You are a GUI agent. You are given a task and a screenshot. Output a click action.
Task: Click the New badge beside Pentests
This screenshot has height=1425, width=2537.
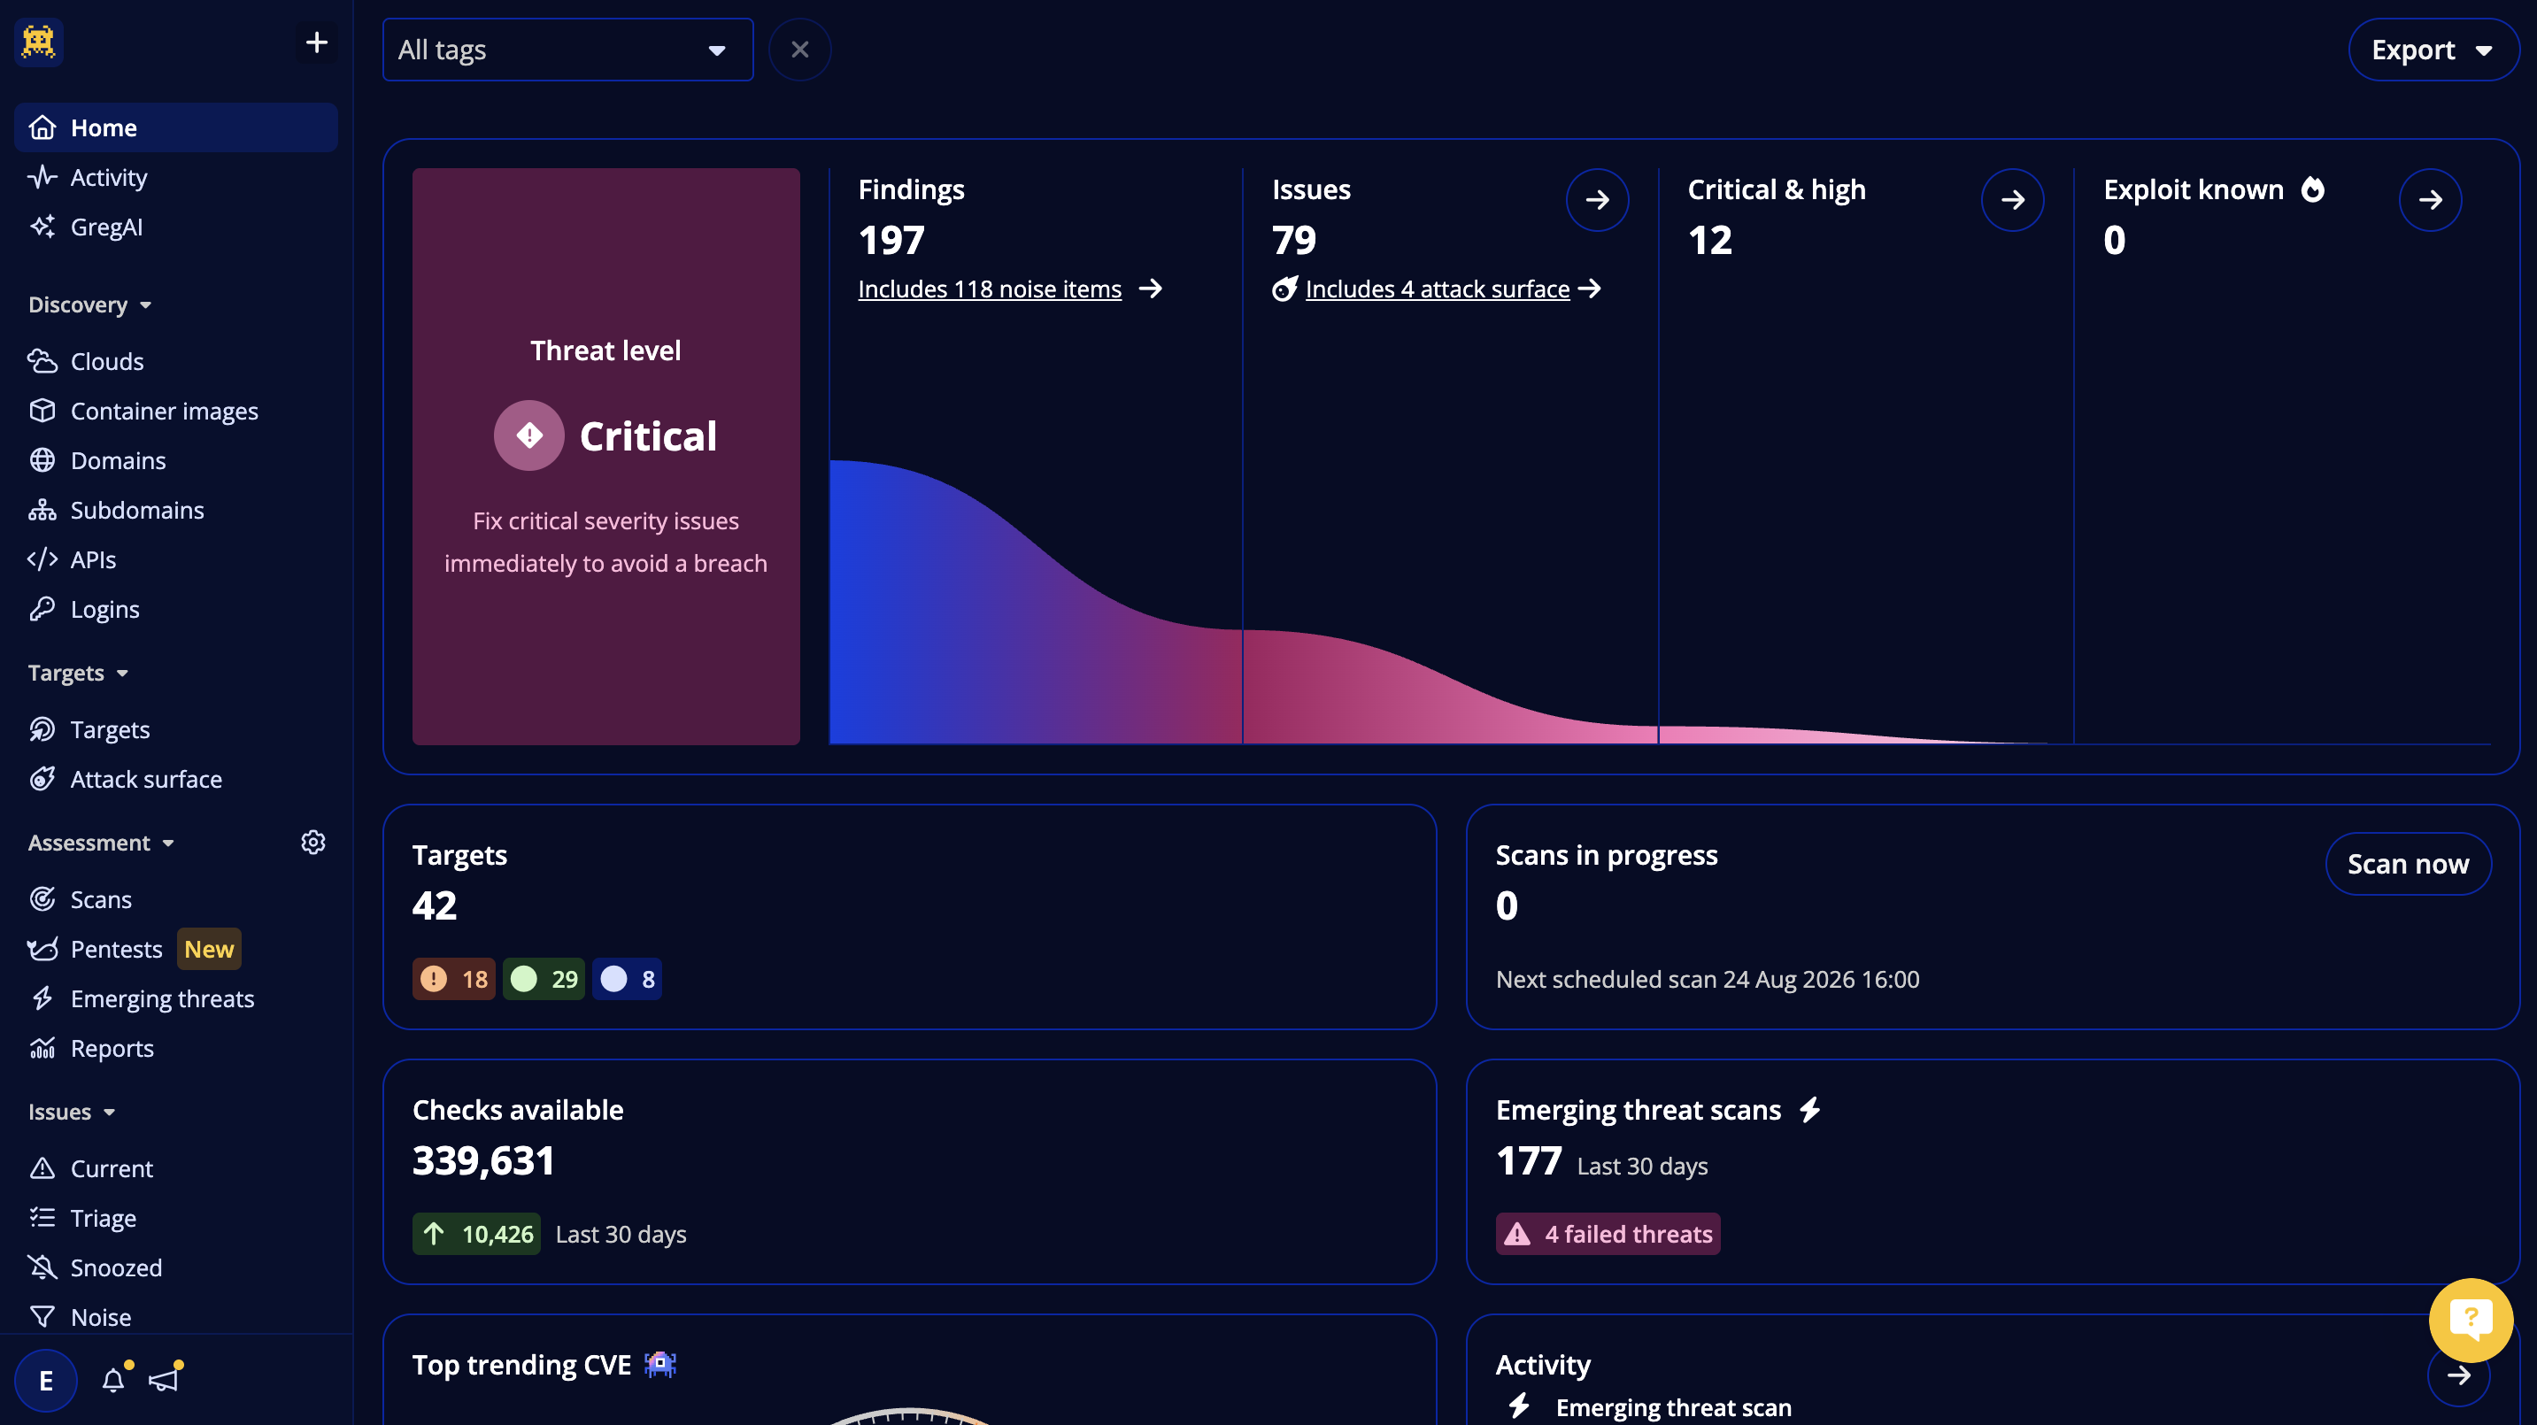pos(209,950)
